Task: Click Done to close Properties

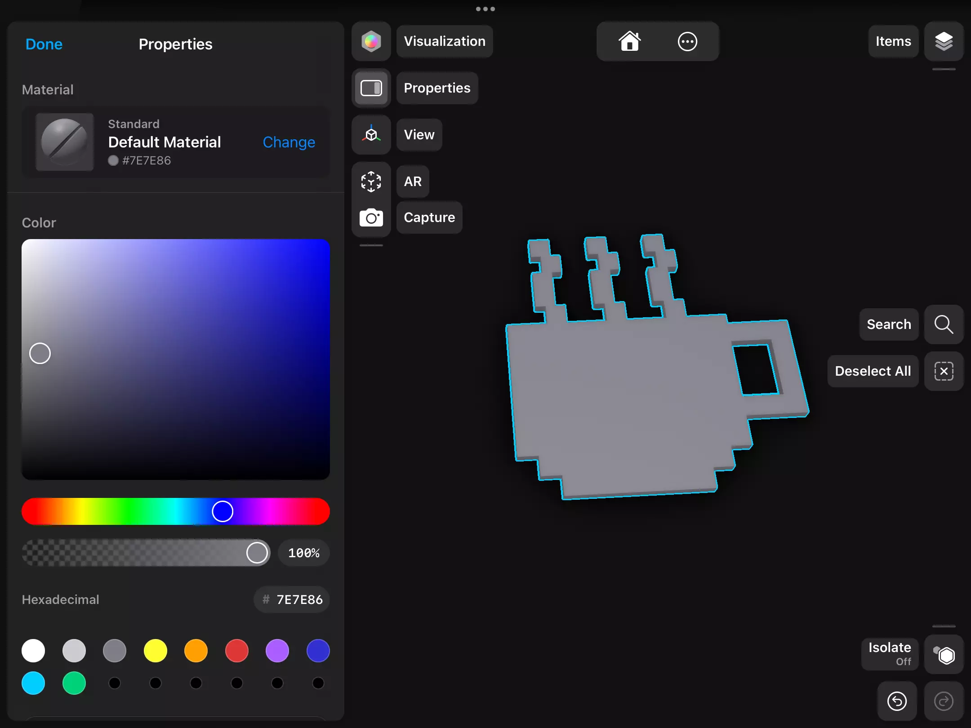Action: [x=44, y=44]
